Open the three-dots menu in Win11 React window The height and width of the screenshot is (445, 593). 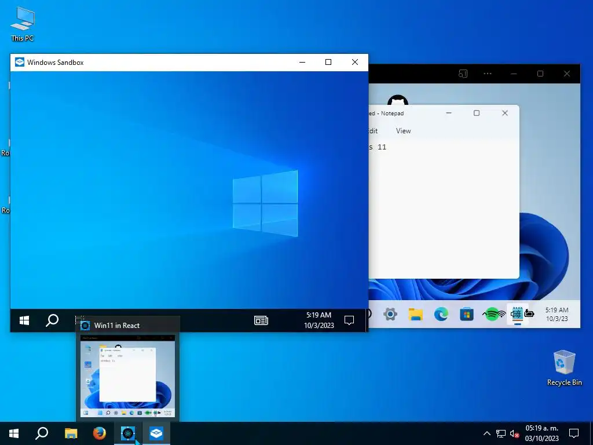[488, 74]
